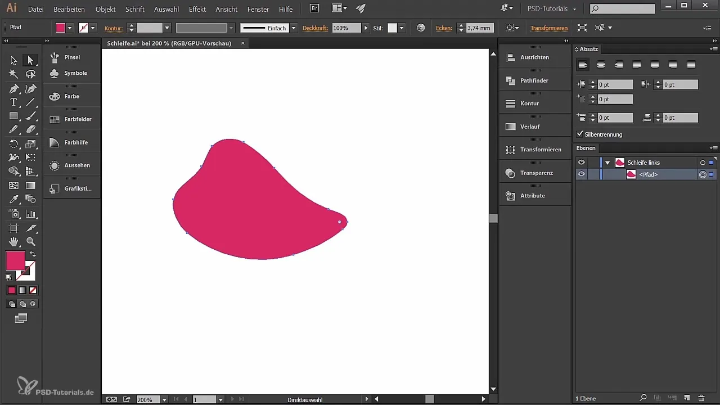The height and width of the screenshot is (405, 720).
Task: Select the Schleife.ai document tab
Action: click(169, 43)
